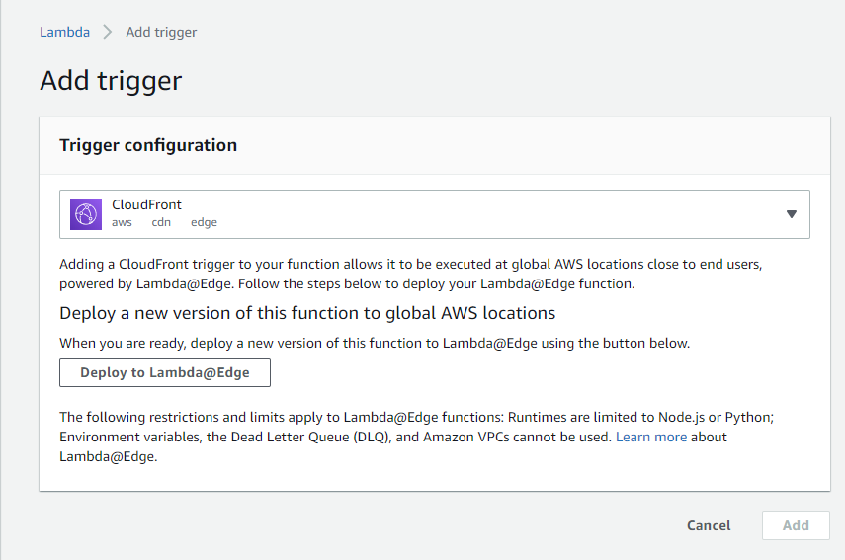Cancel adding the trigger
The width and height of the screenshot is (845, 560).
709,525
